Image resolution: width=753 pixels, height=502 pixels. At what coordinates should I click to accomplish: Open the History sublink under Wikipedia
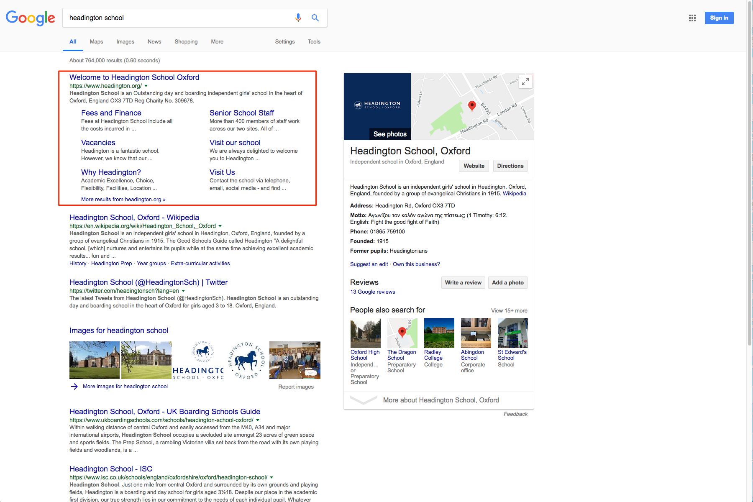click(78, 264)
